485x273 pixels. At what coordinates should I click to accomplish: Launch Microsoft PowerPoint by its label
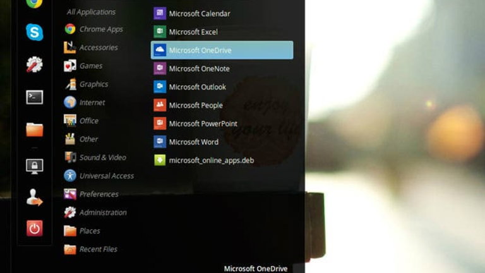[x=203, y=123]
